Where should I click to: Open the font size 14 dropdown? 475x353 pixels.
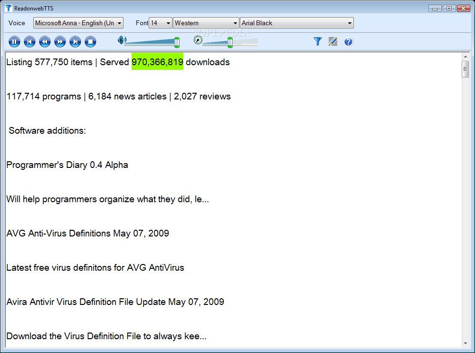tap(160, 23)
